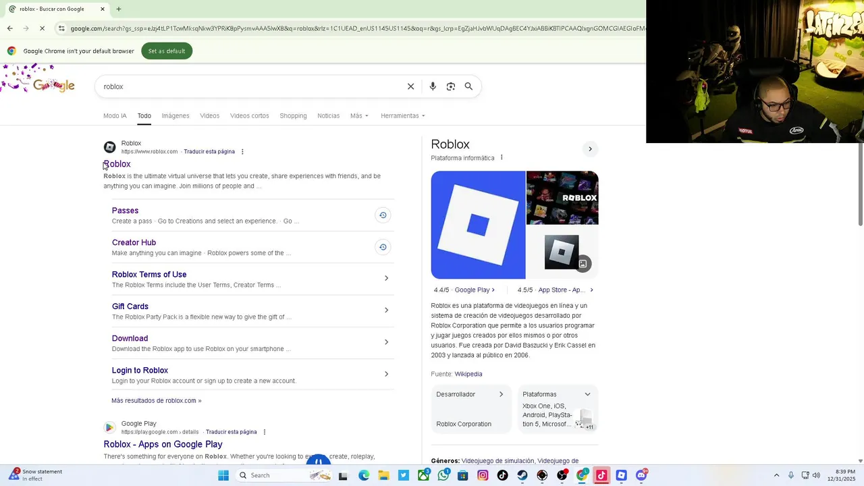Open the Roblox main result title link
The width and height of the screenshot is (864, 486).
[117, 164]
